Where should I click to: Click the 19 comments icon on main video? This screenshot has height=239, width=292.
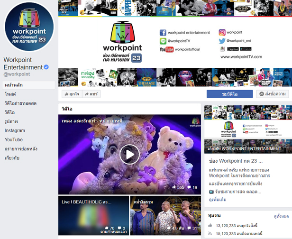point(189,187)
